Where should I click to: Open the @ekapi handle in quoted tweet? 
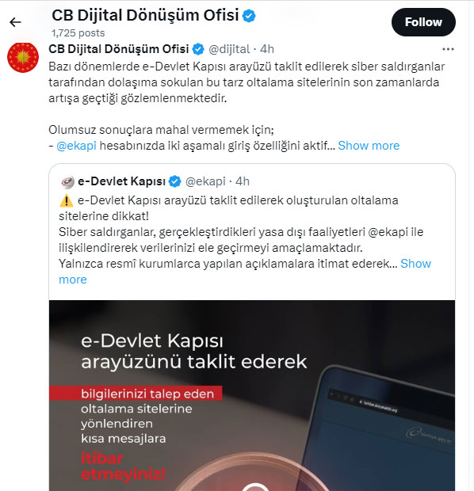(205, 181)
